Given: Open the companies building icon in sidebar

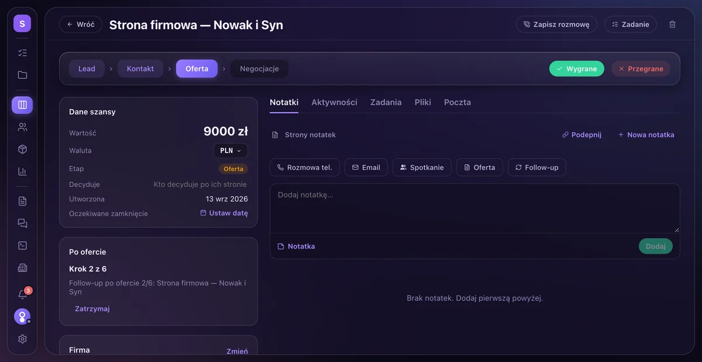Looking at the screenshot, I should tap(22, 268).
